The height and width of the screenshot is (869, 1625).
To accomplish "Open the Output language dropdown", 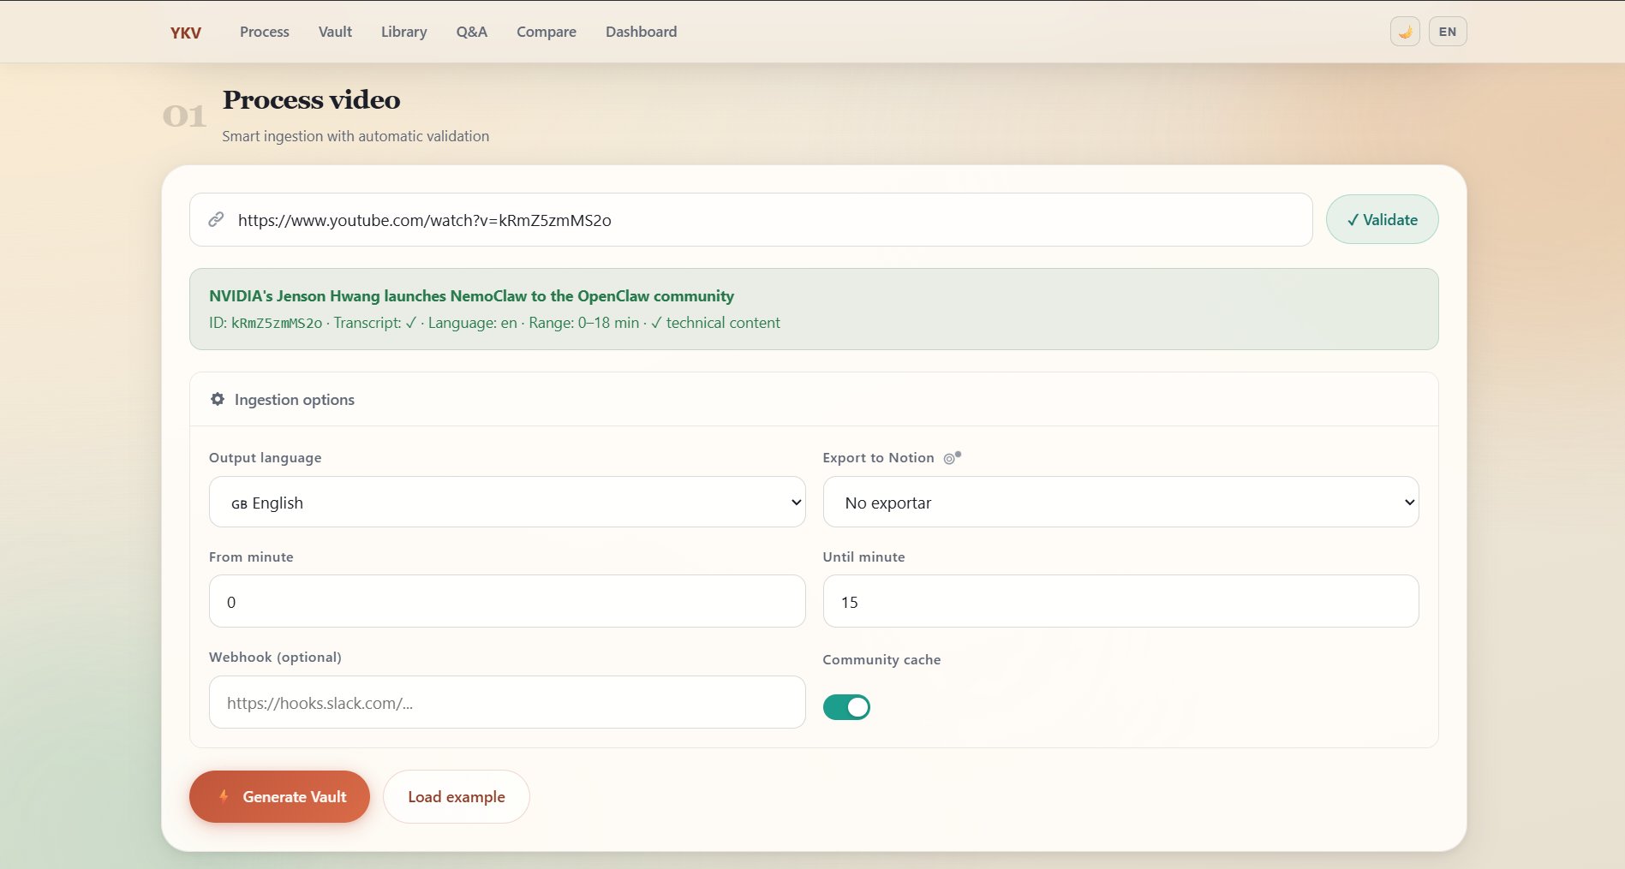I will 506,502.
